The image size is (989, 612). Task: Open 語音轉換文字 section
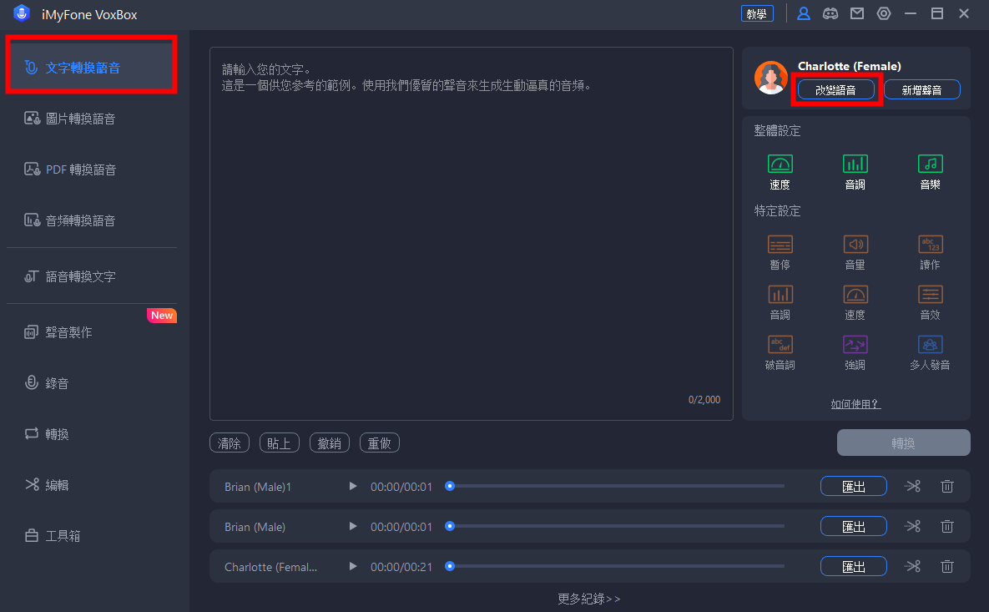[x=70, y=276]
